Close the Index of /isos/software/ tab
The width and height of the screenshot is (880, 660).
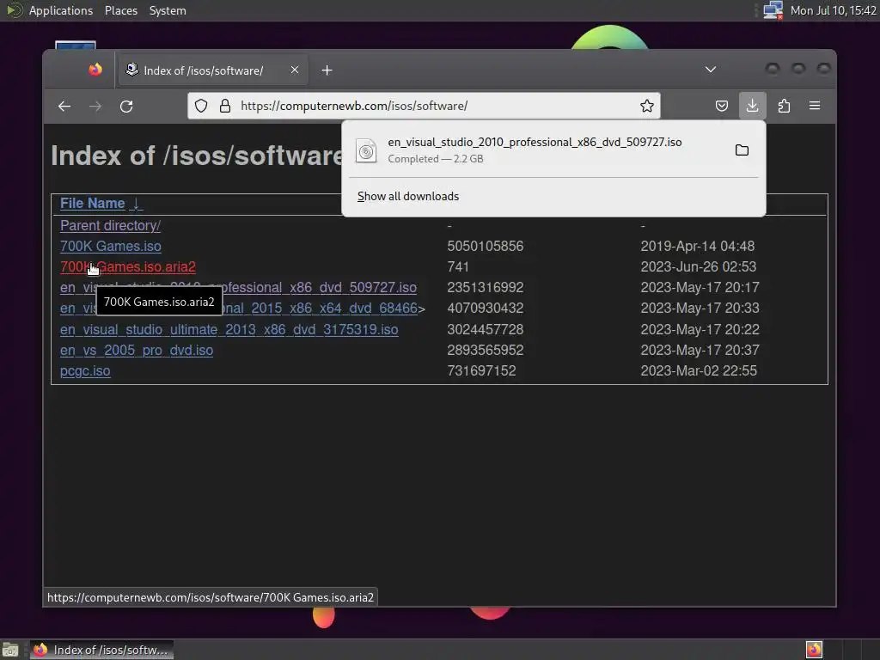(295, 70)
